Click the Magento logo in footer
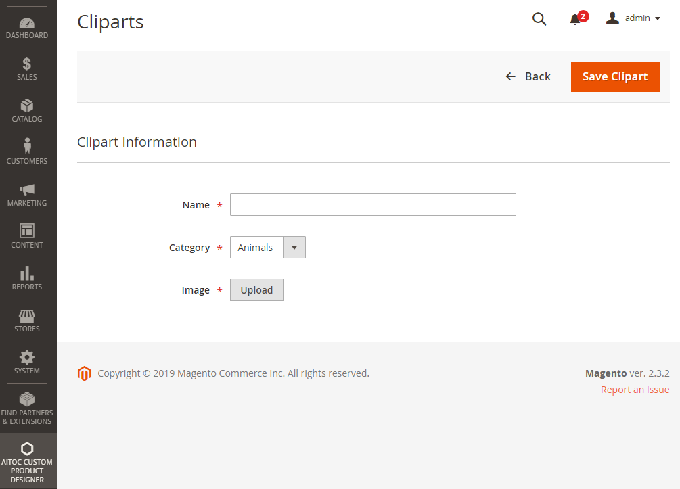Viewport: 680px width, 489px height. click(x=85, y=373)
